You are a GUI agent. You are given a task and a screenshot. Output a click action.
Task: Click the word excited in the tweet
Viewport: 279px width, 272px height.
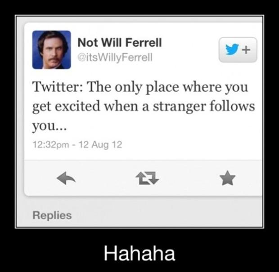pos(77,106)
